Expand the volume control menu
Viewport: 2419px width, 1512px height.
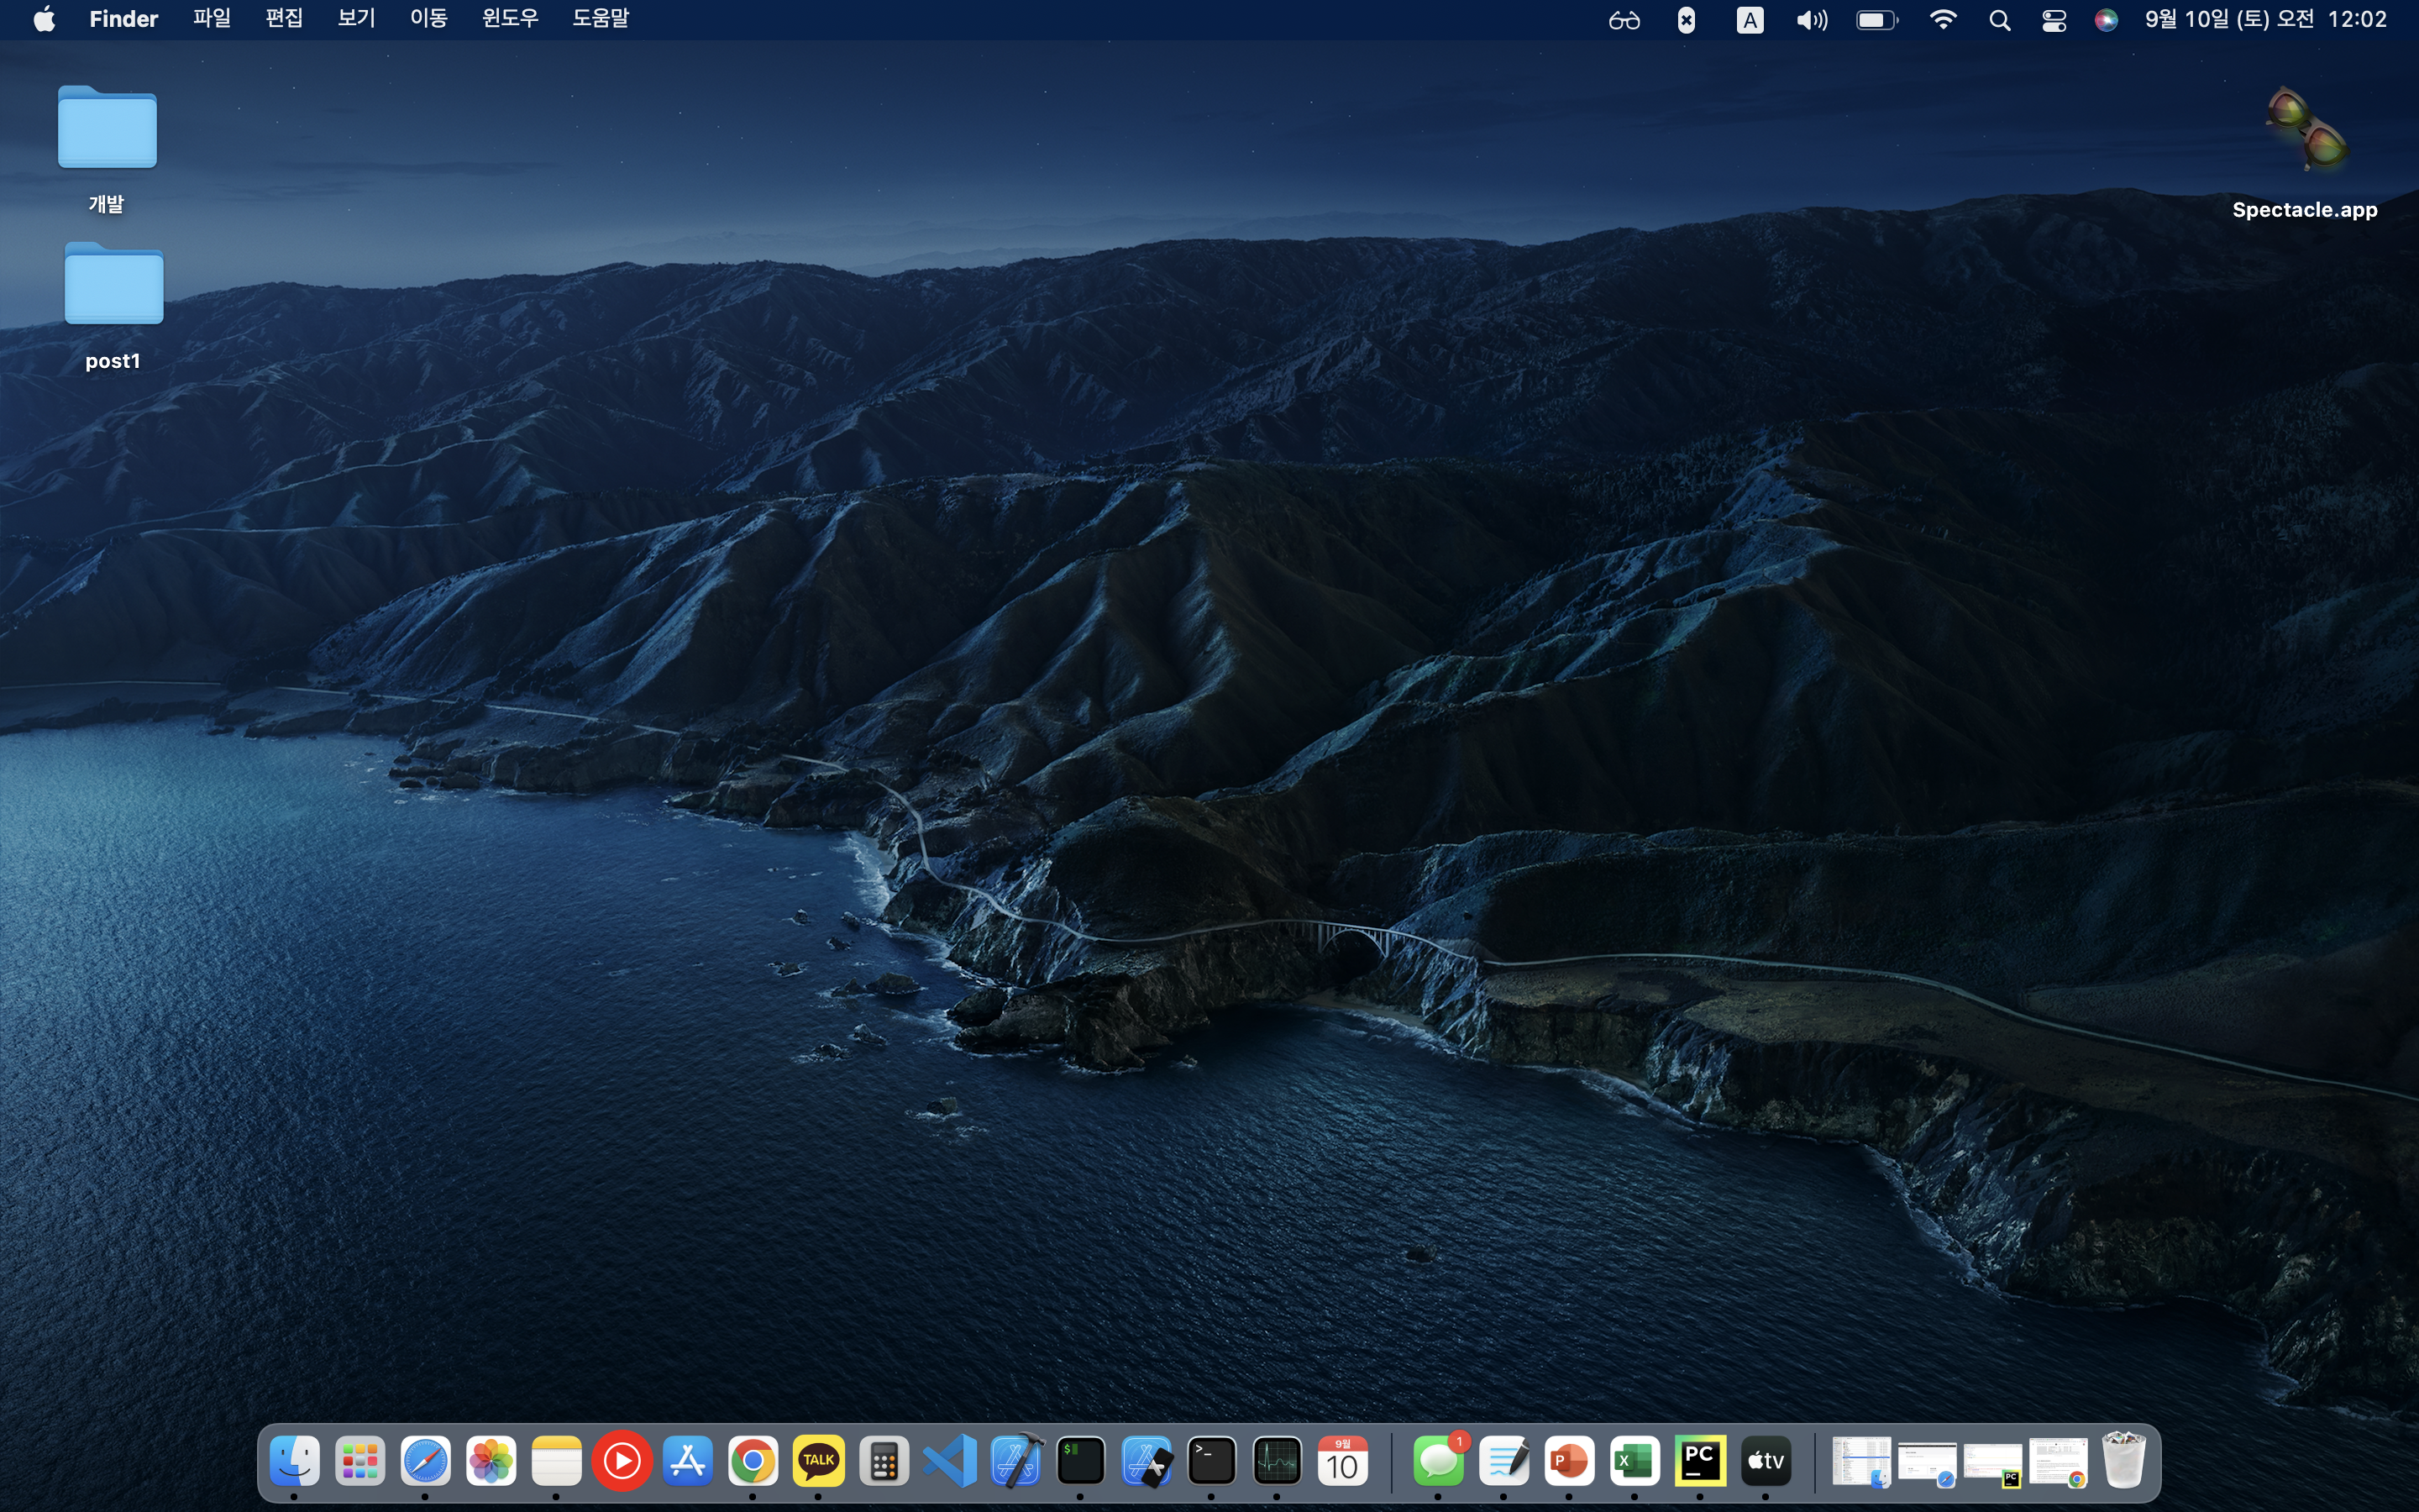(1811, 20)
